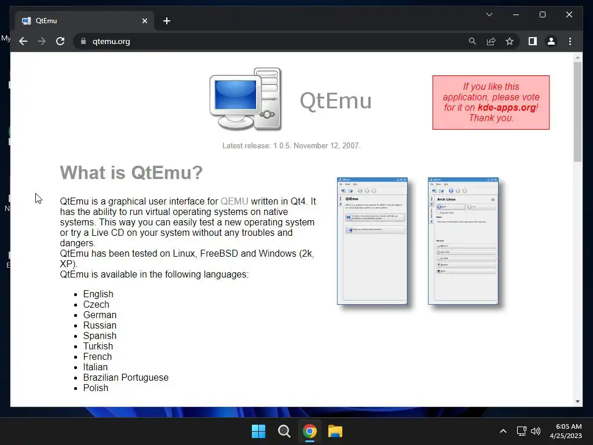
Task: View site security lock info
Action: [83, 41]
